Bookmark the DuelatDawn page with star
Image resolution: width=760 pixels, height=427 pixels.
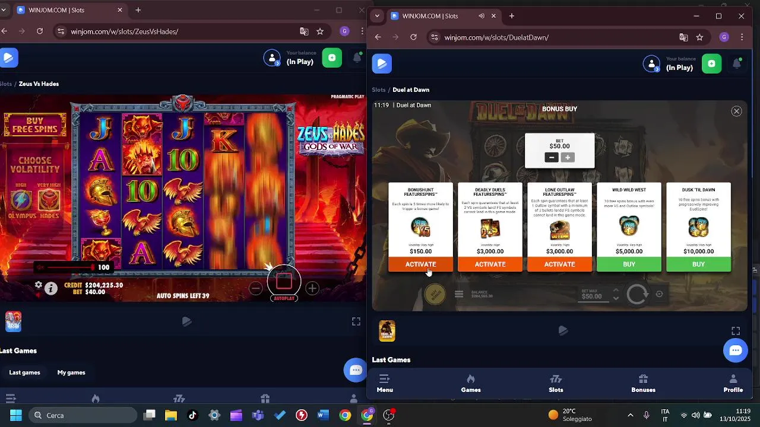(699, 37)
